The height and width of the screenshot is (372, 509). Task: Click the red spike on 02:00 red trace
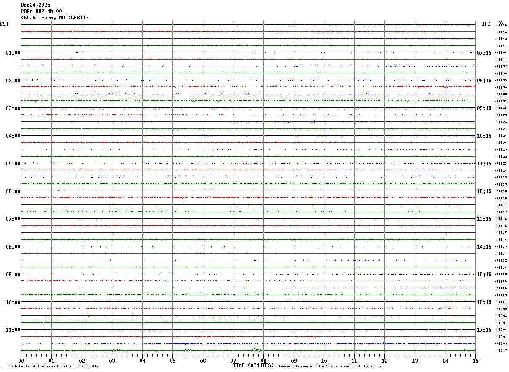[170, 86]
